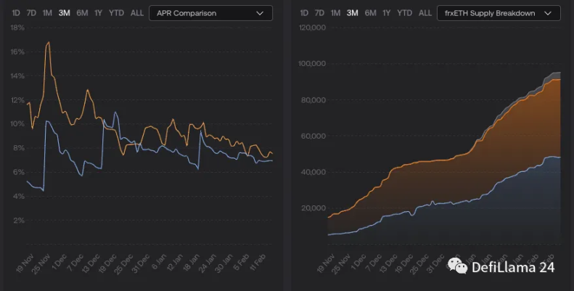Open the frxETH Supply Breakdown dropdown

tap(498, 13)
